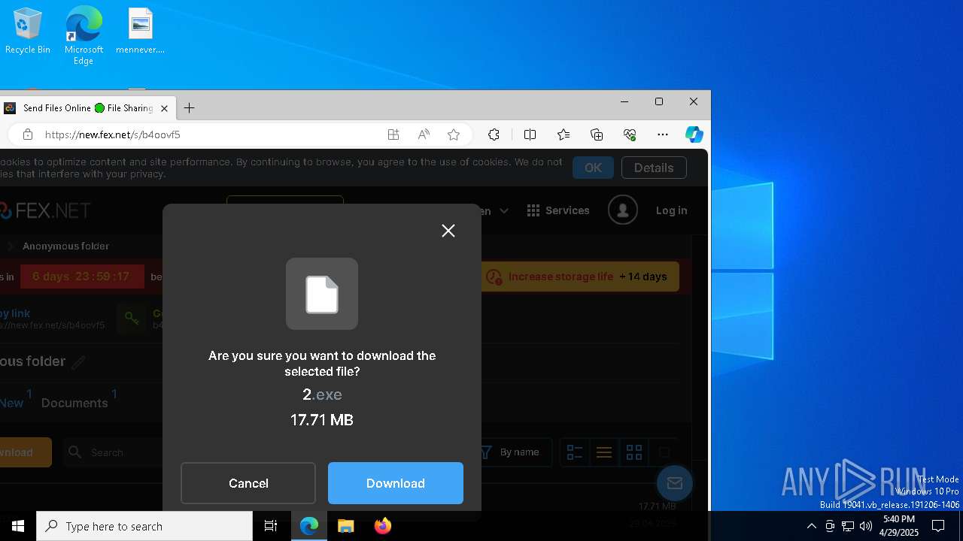
Task: Open cookie Details button
Action: point(654,168)
